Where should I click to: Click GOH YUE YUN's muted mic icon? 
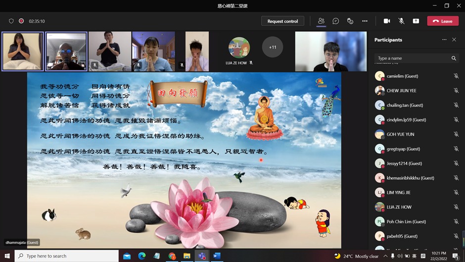click(x=456, y=134)
